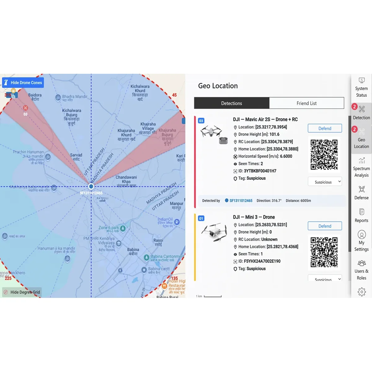Click the Distance: 6005m text

298,201
